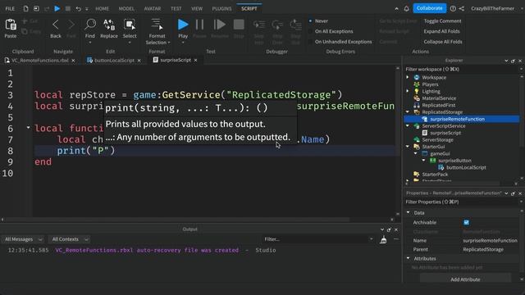
Task: Collapse the ServerScriptService tree node
Action: (x=408, y=125)
